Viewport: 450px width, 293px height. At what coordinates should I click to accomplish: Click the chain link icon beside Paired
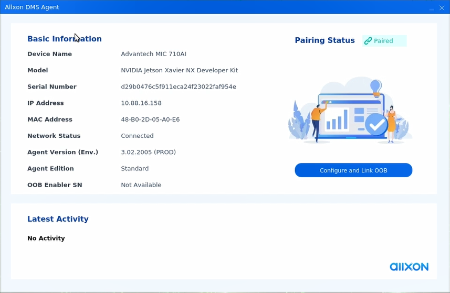368,41
